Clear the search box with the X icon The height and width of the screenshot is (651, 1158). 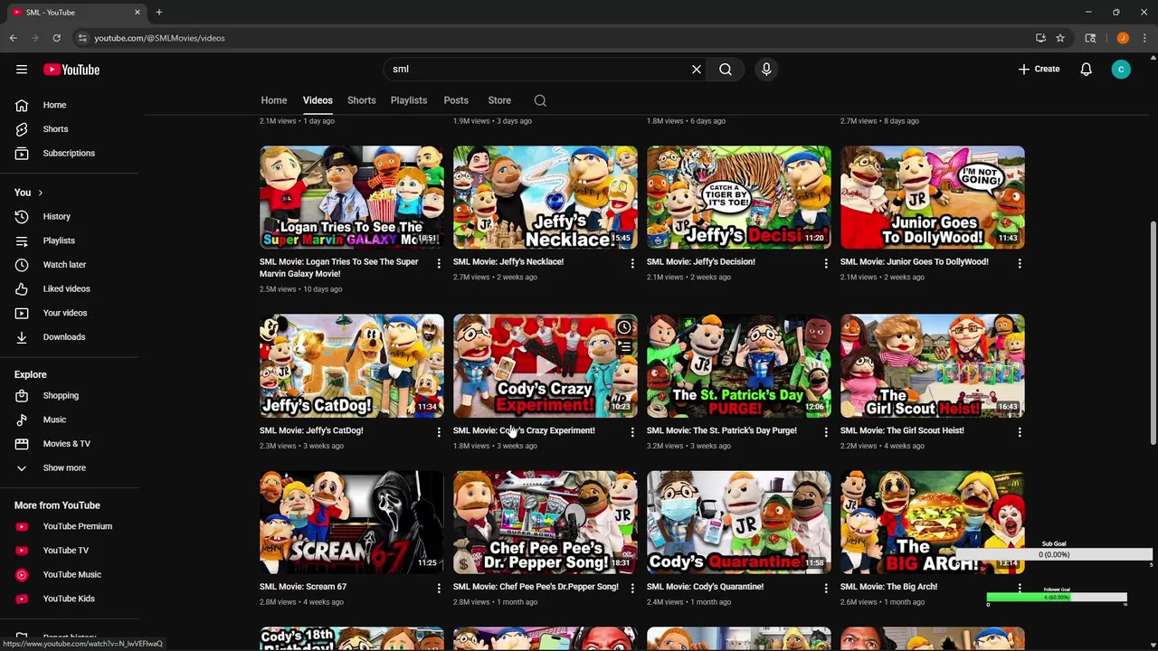(697, 69)
